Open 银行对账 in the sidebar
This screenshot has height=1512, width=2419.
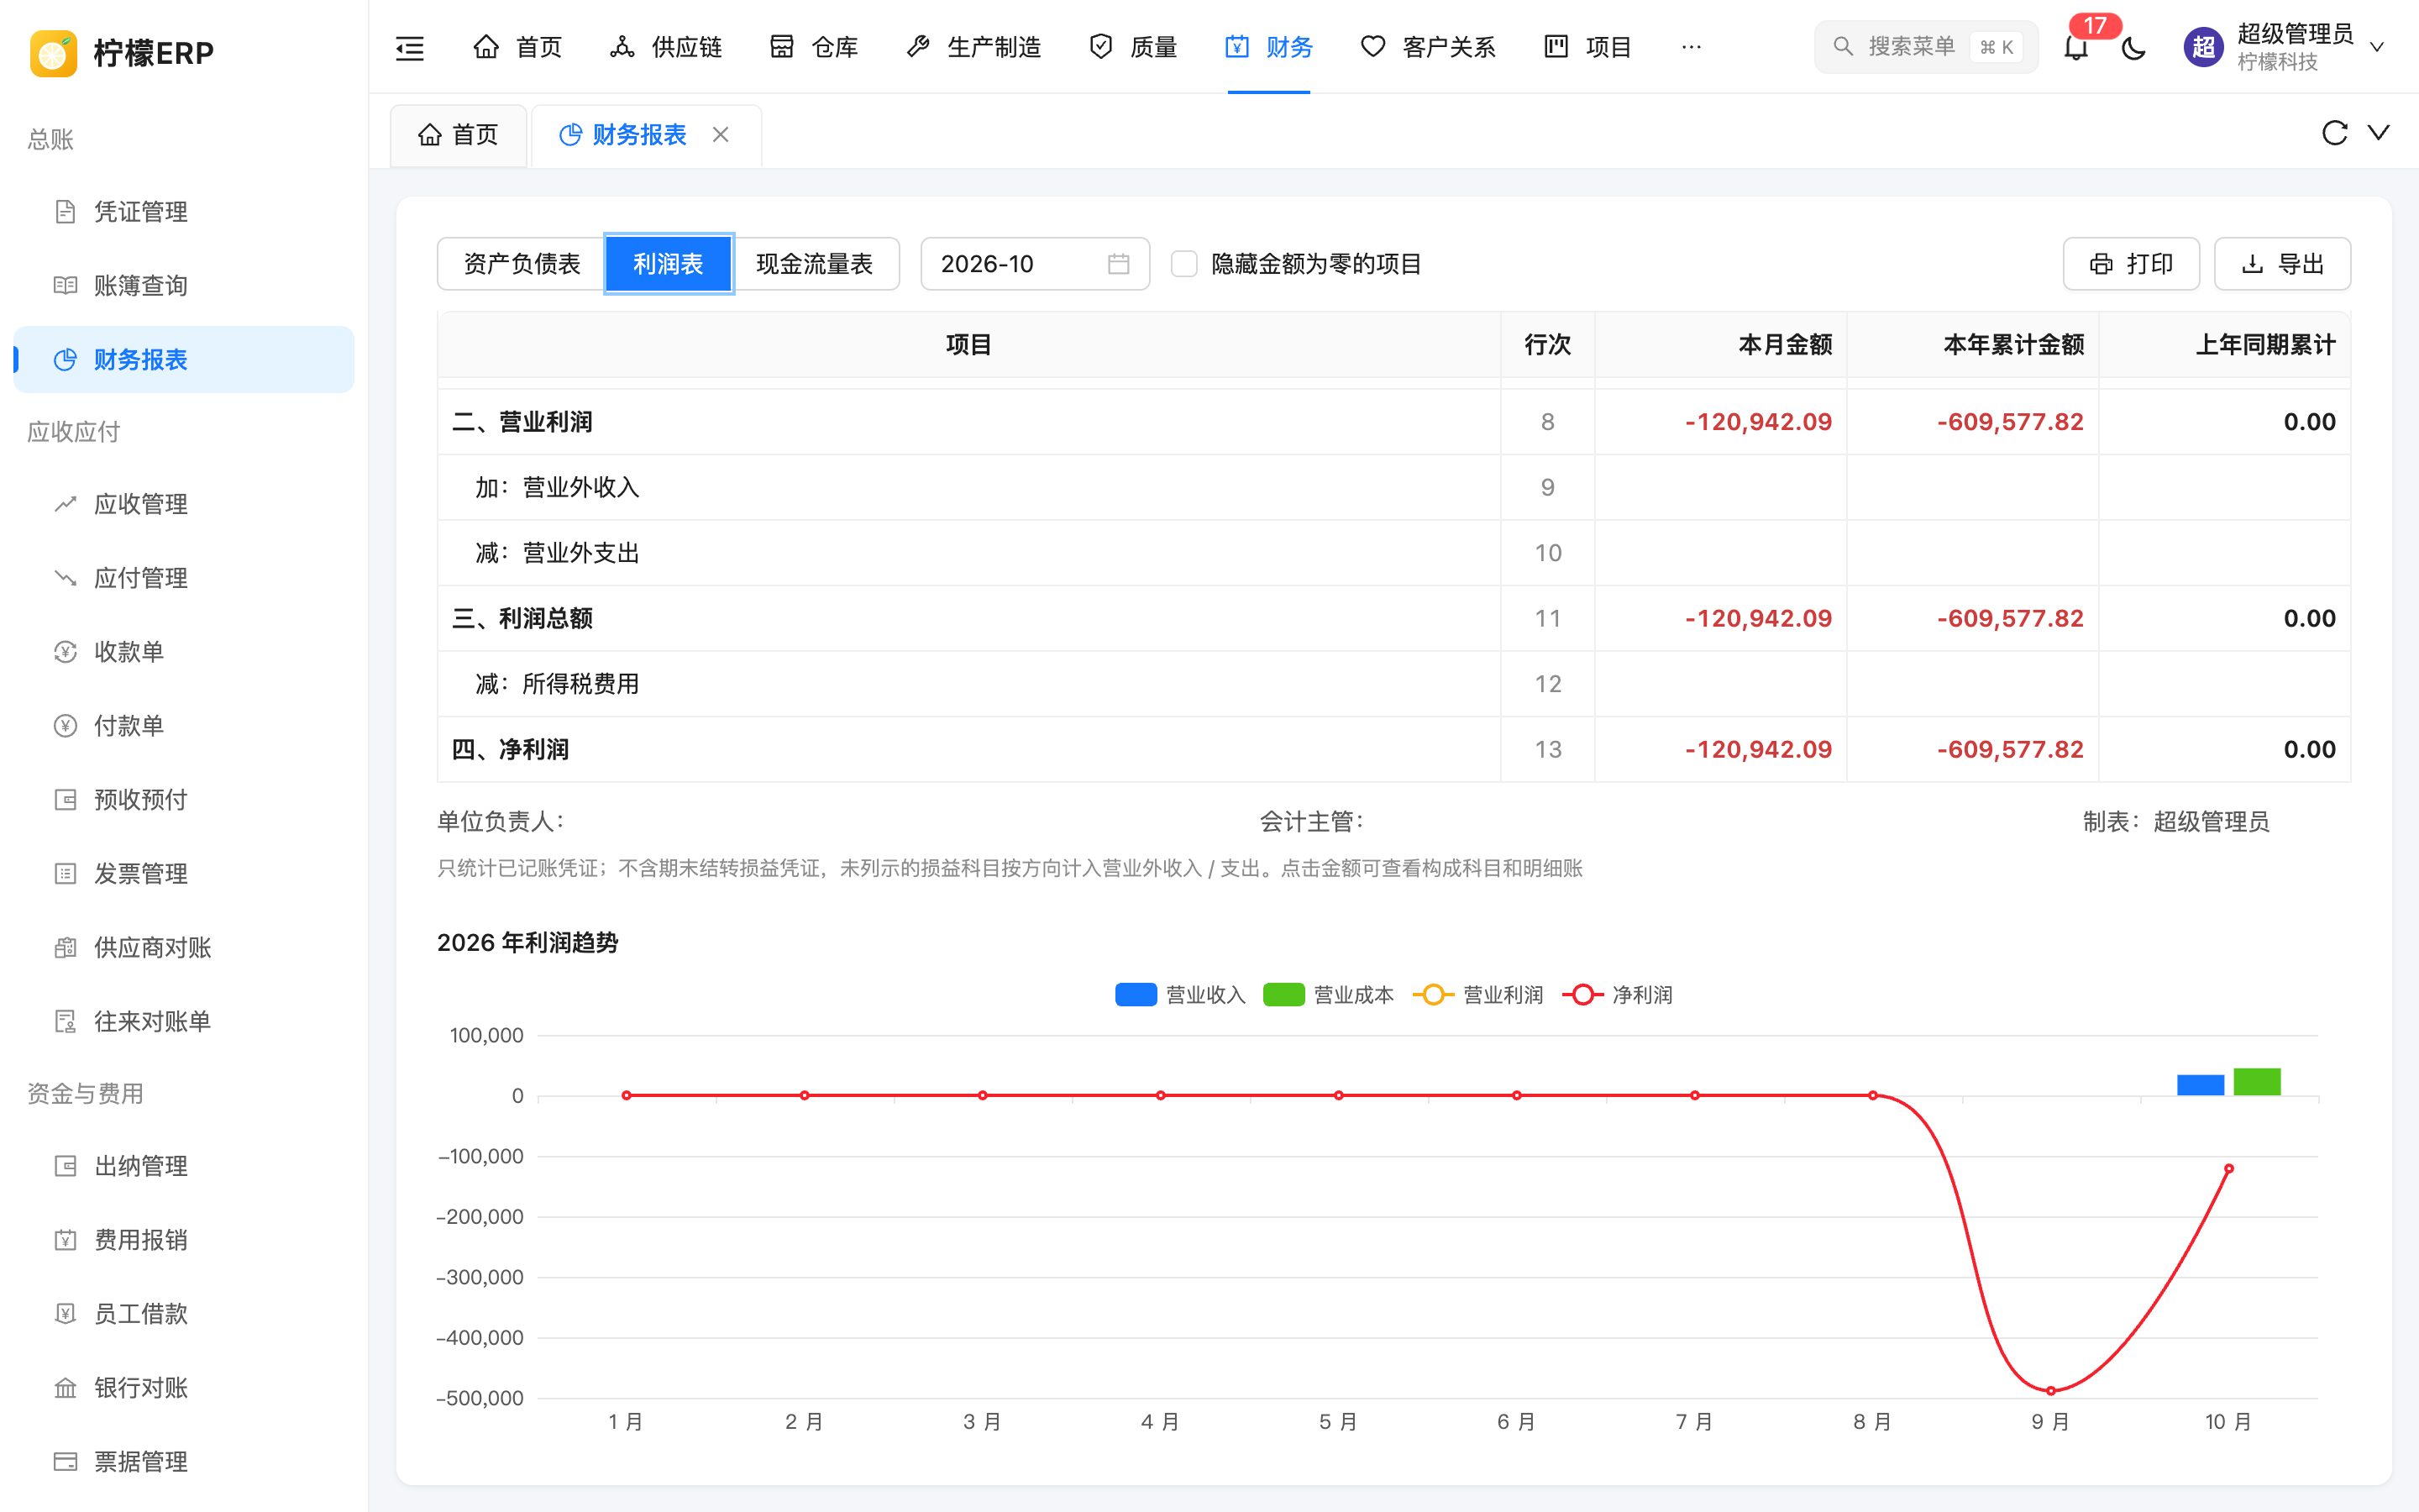click(x=184, y=1388)
